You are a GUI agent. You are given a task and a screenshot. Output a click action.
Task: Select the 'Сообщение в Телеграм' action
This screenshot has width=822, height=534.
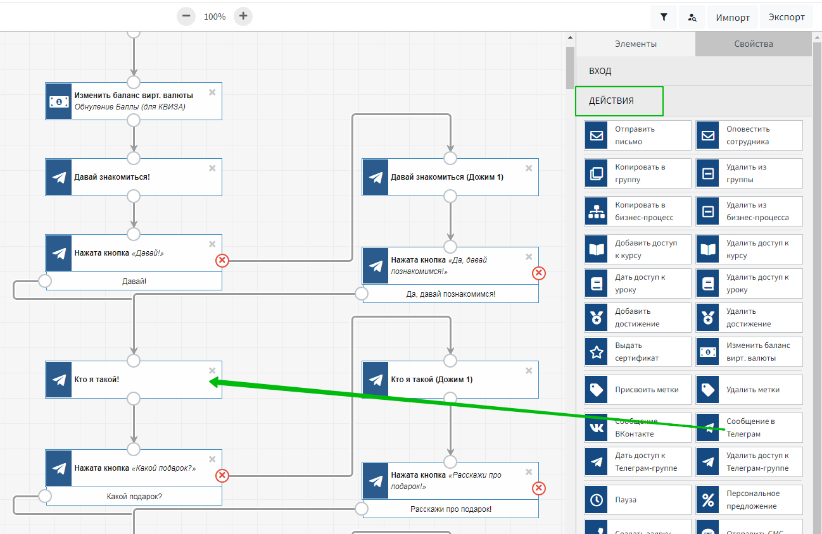(x=749, y=428)
